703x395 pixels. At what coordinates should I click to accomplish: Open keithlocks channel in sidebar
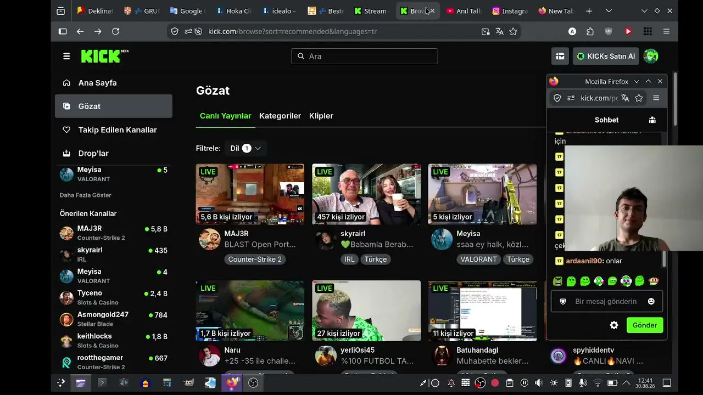pos(114,340)
